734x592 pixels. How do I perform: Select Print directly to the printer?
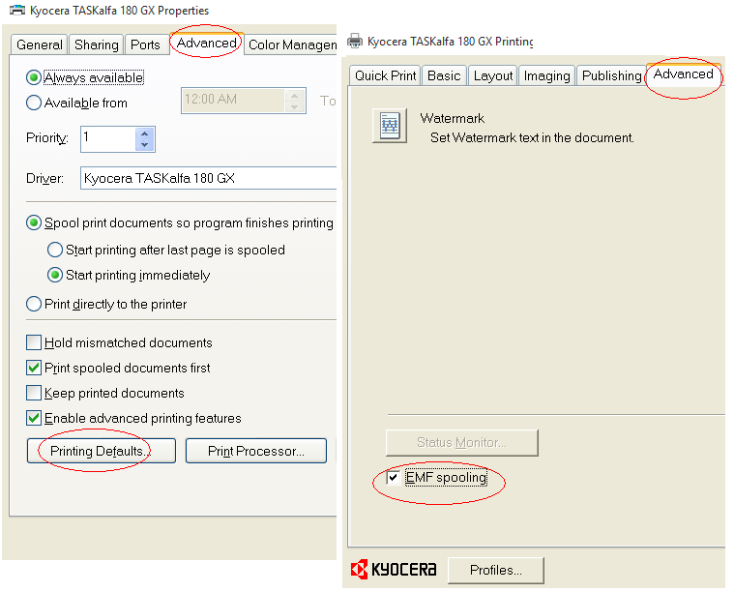click(x=33, y=304)
